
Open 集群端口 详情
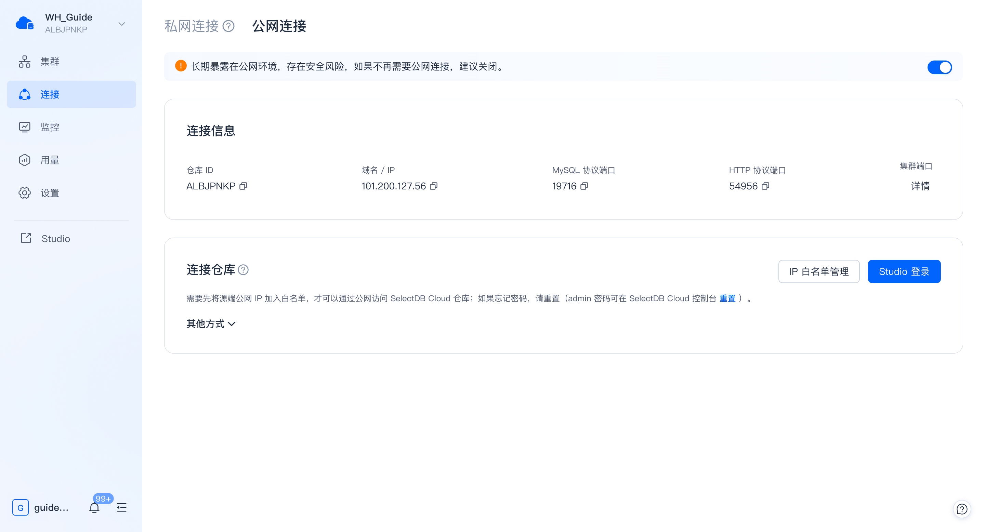(x=920, y=186)
